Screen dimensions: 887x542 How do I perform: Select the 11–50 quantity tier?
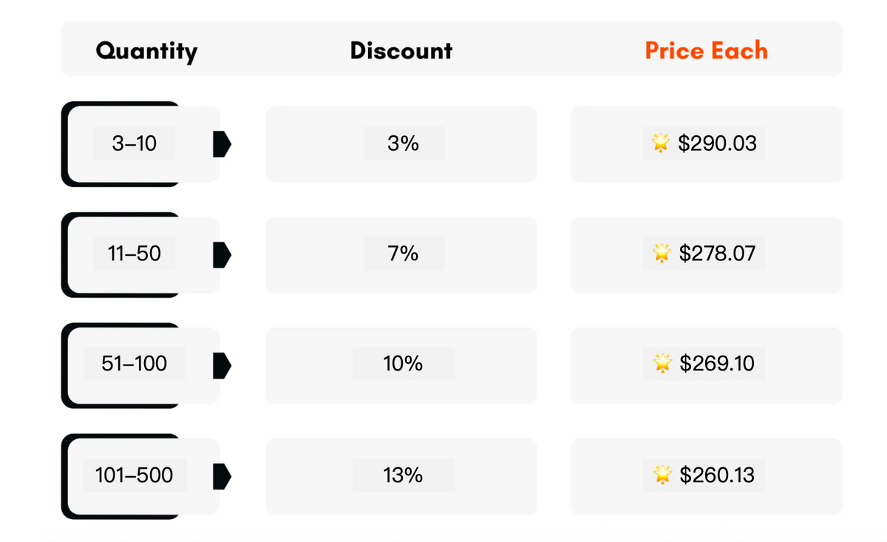pos(135,254)
